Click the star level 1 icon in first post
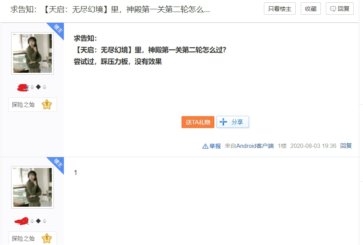 point(47,105)
